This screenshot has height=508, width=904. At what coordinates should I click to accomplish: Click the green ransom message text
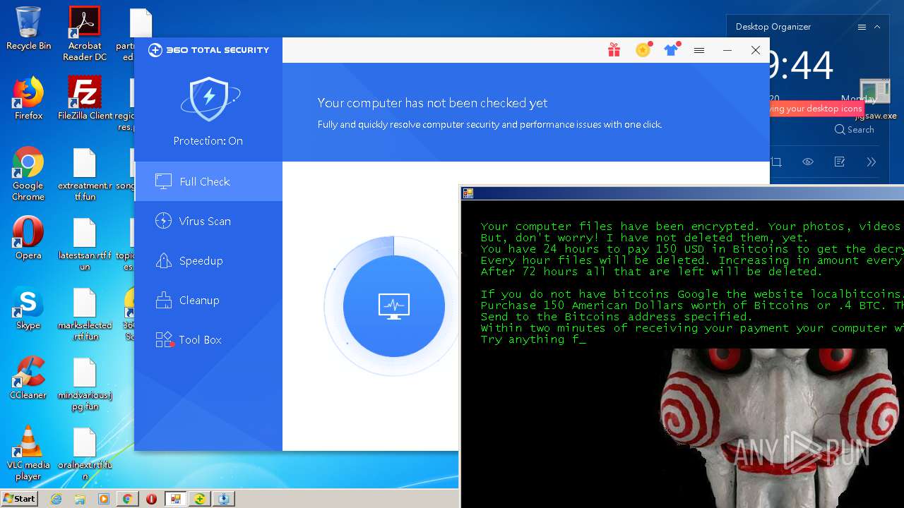[x=692, y=283]
